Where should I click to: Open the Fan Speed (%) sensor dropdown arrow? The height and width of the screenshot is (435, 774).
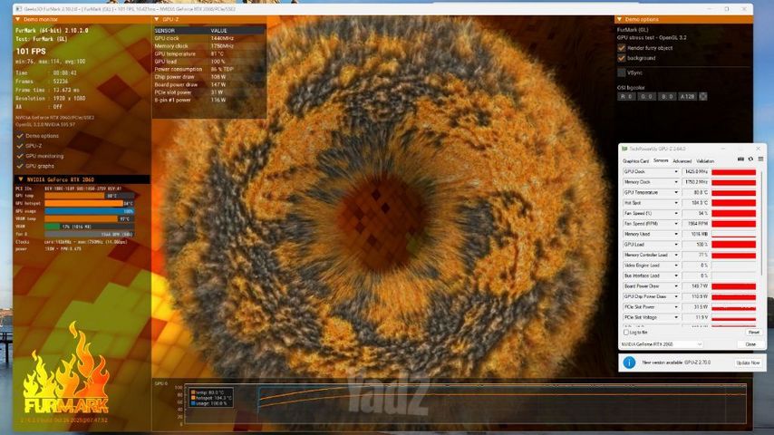point(676,213)
